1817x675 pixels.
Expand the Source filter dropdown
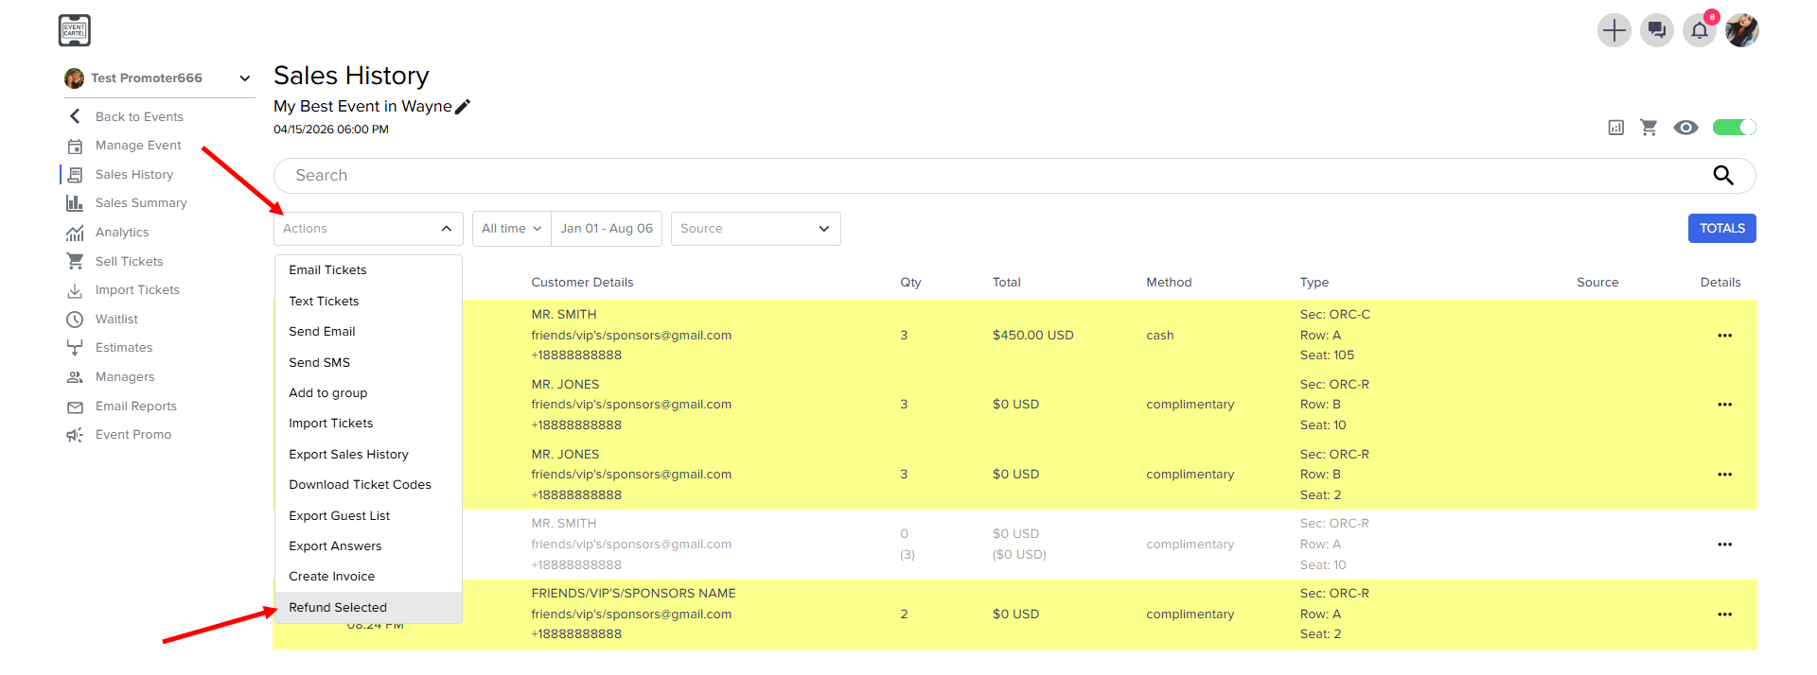[755, 229]
